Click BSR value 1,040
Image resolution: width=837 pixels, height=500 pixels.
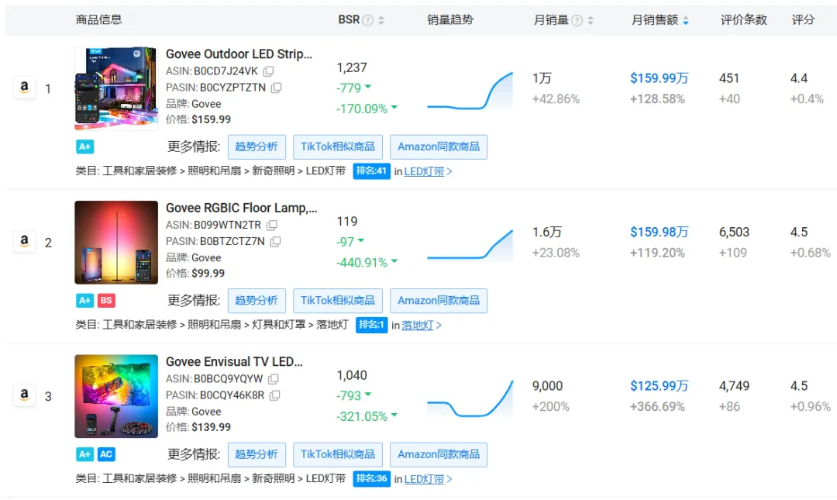pos(352,375)
